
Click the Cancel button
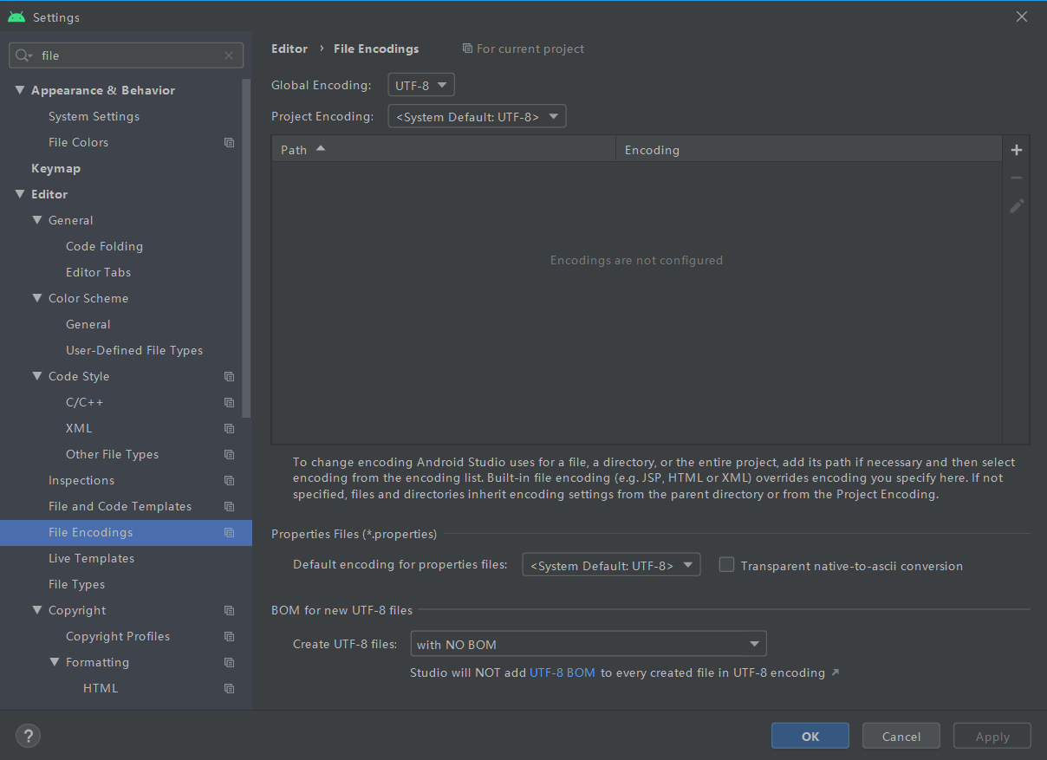(901, 736)
